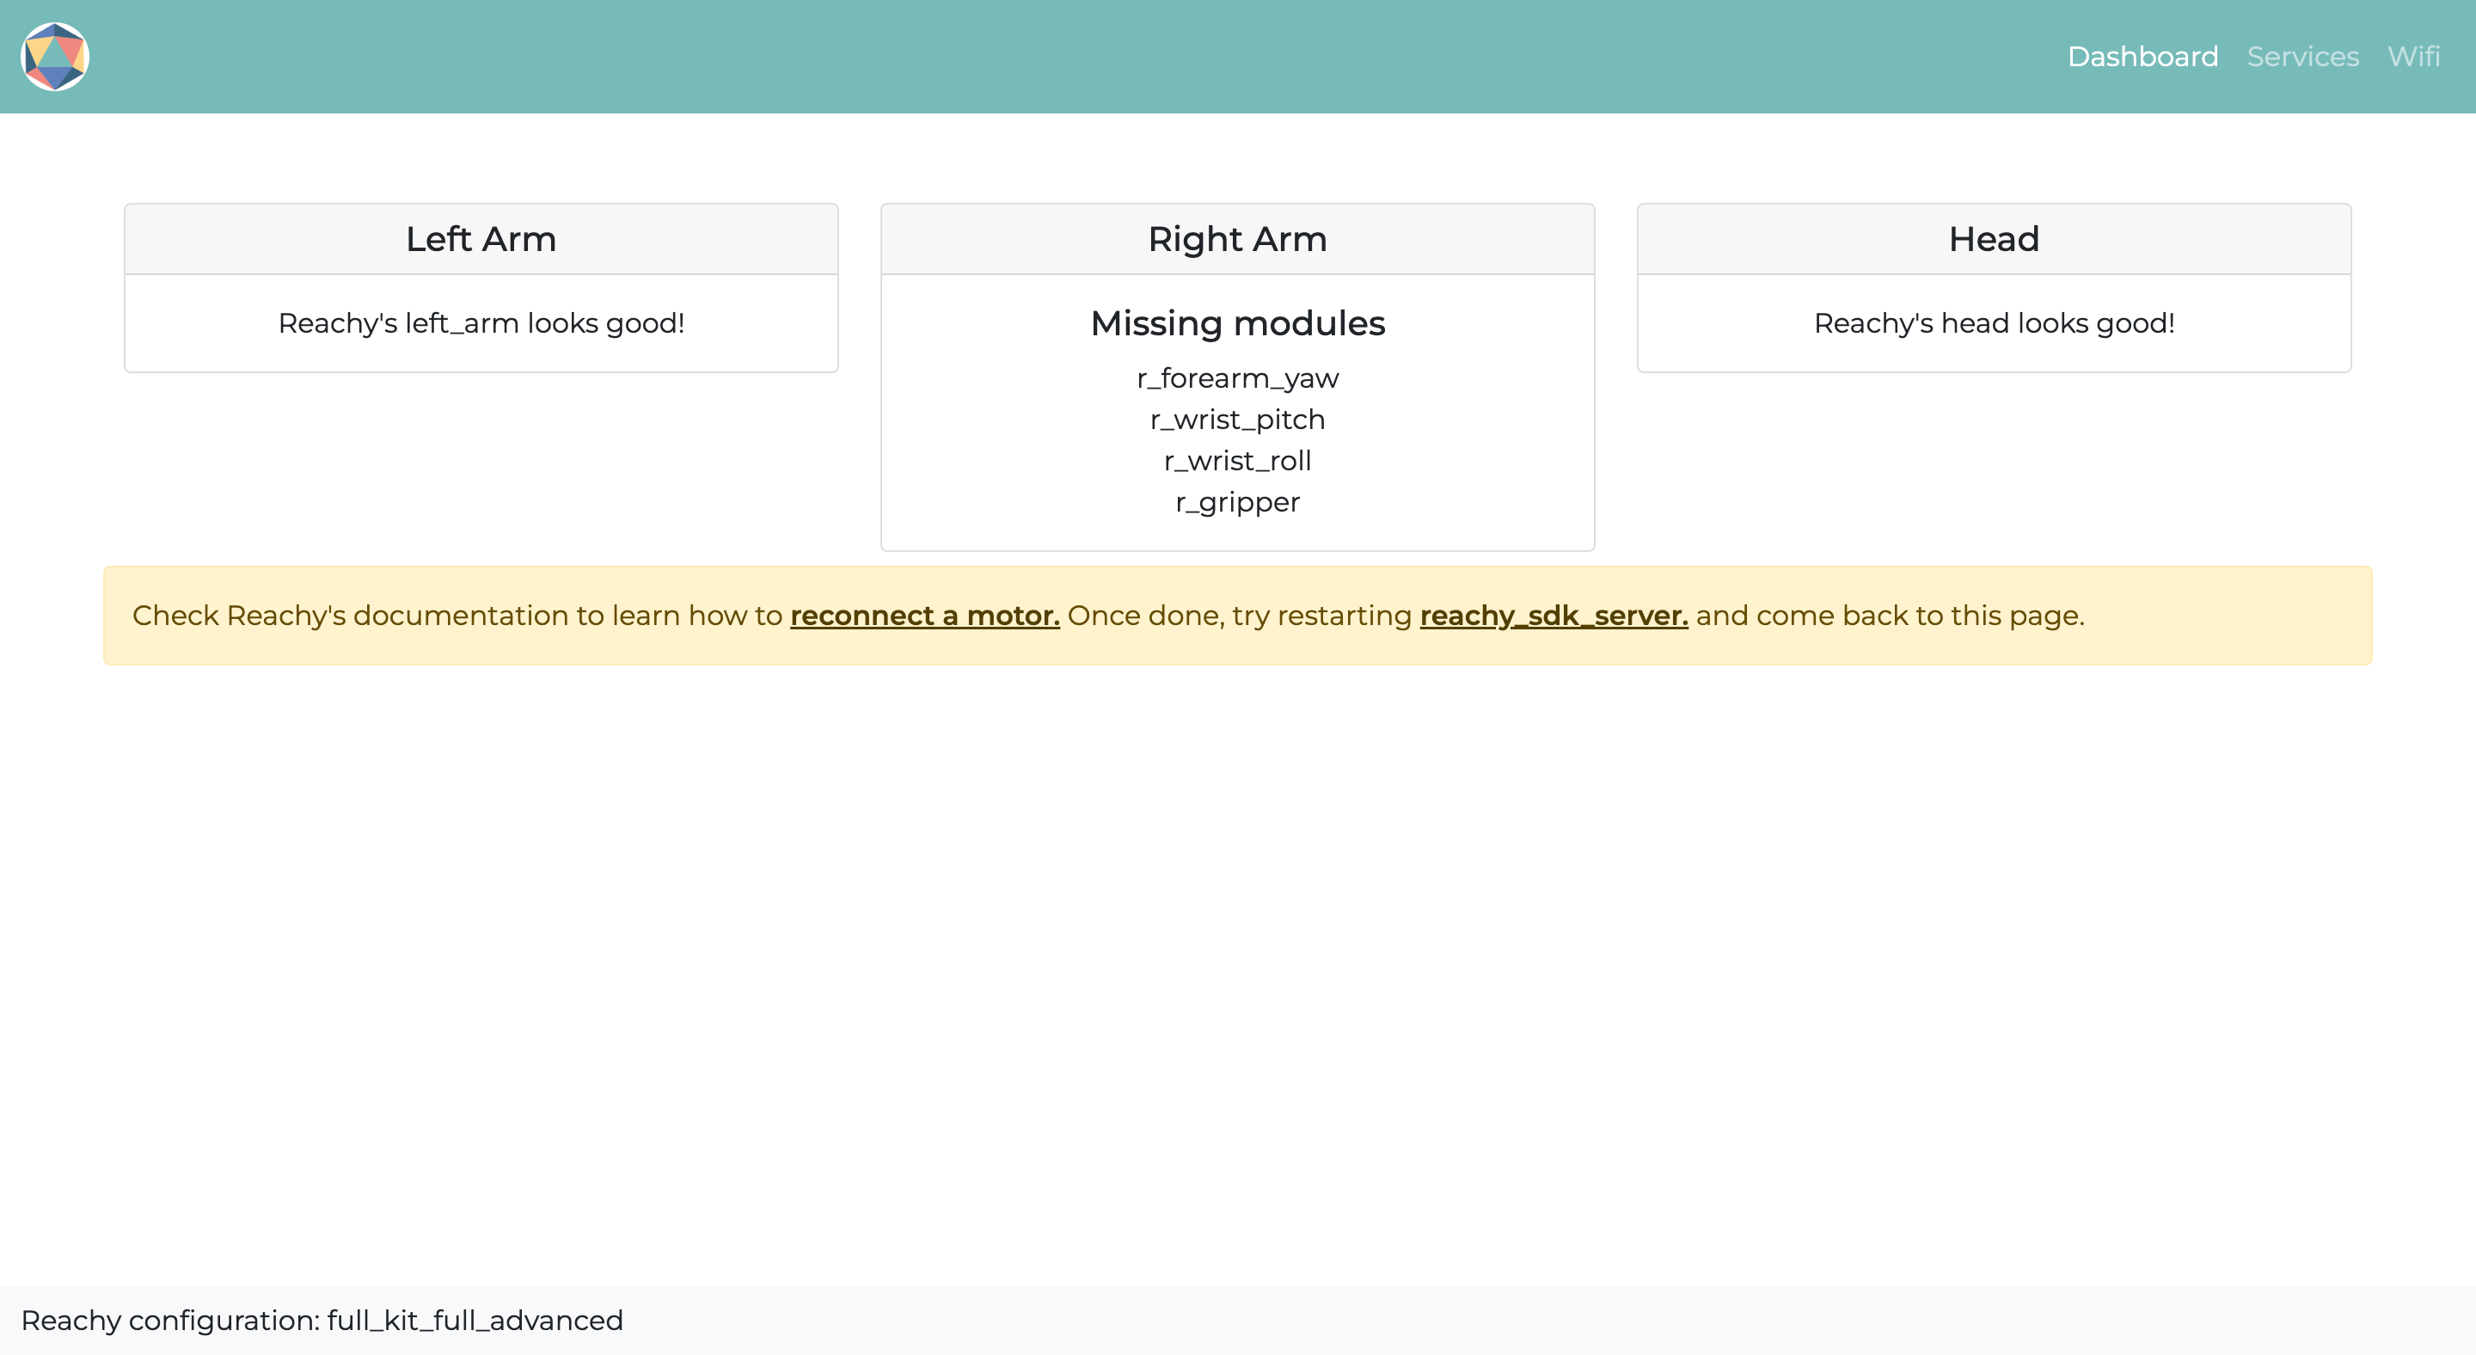The width and height of the screenshot is (2476, 1355).
Task: Click the Reachy polyhedron logo icon
Action: click(x=55, y=57)
